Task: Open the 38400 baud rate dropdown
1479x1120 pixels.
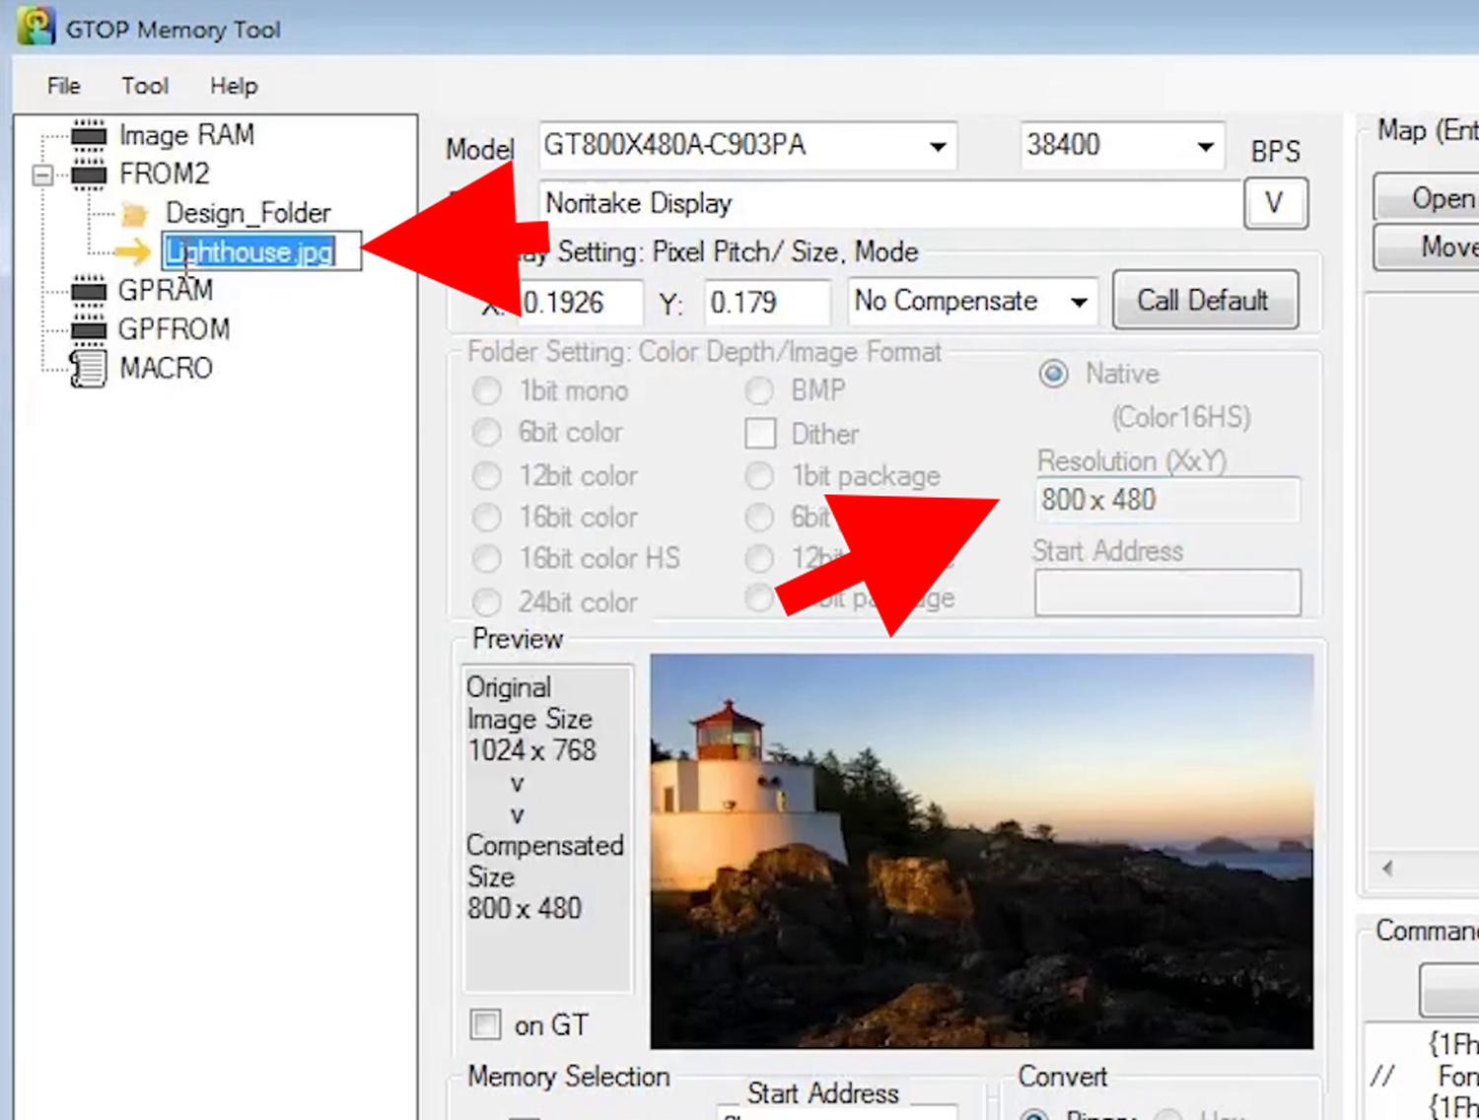Action: tap(1205, 147)
